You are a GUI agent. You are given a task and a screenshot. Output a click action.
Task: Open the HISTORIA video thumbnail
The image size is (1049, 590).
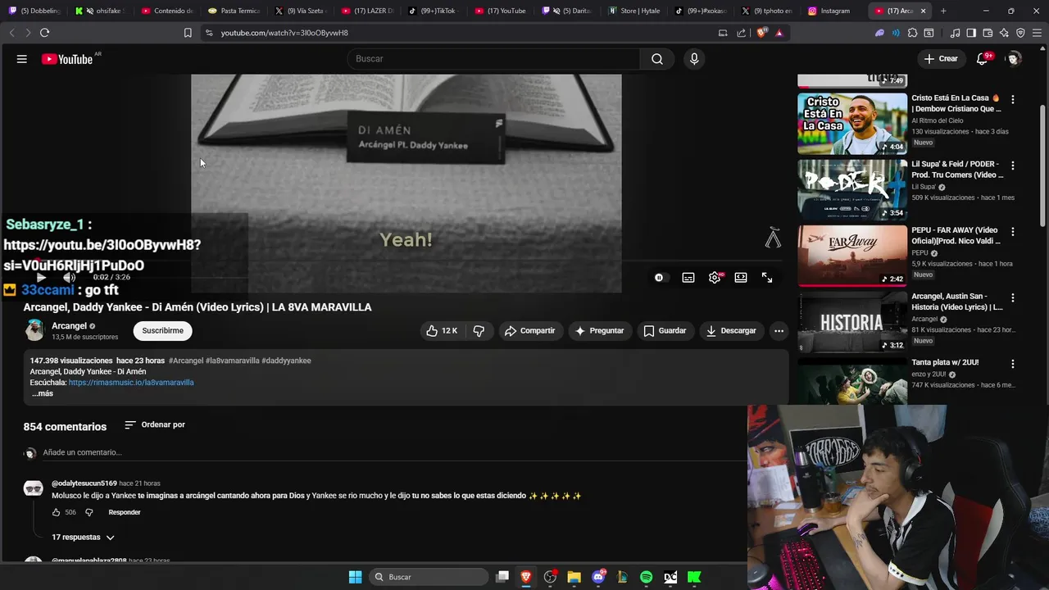tap(852, 322)
